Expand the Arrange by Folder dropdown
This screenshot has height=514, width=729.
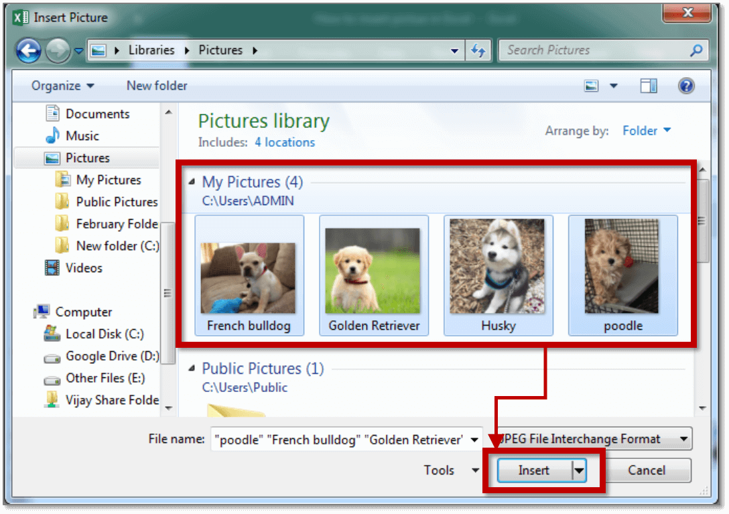[646, 131]
